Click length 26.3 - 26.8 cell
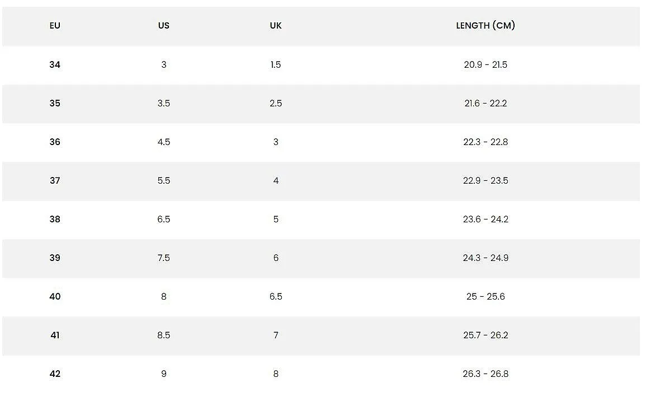This screenshot has width=646, height=401. (485, 374)
